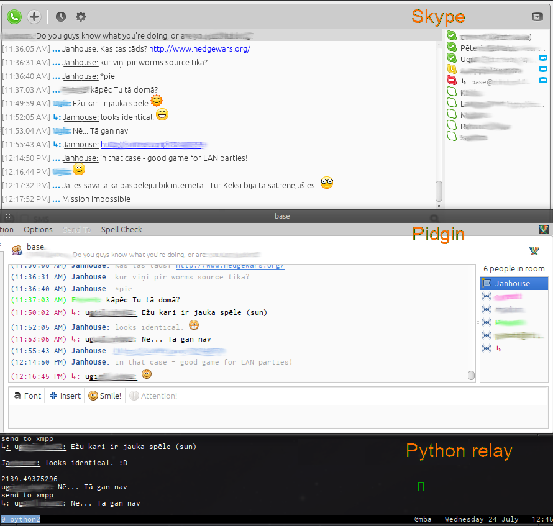The height and width of the screenshot is (526, 553).
Task: Click the grinning emoticon after "looks identical." in Skype
Action: tap(162, 115)
